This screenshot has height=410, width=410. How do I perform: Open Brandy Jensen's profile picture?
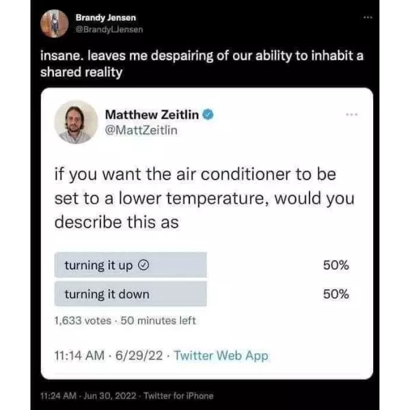[x=52, y=24]
